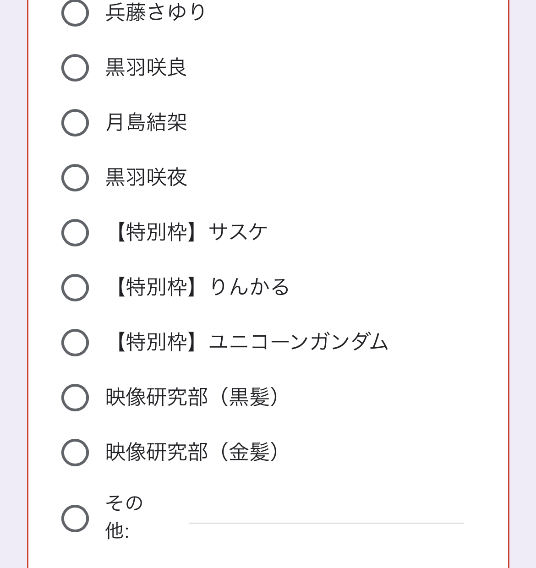Choose the その他 radio button
This screenshot has width=536, height=568.
tap(75, 518)
